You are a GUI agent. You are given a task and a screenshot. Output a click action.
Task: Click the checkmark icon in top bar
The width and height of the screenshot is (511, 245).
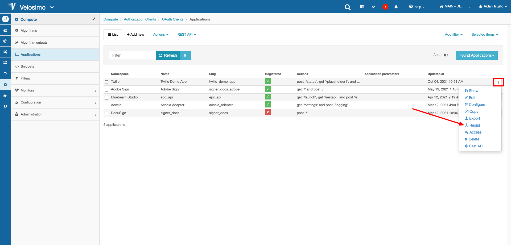373,7
